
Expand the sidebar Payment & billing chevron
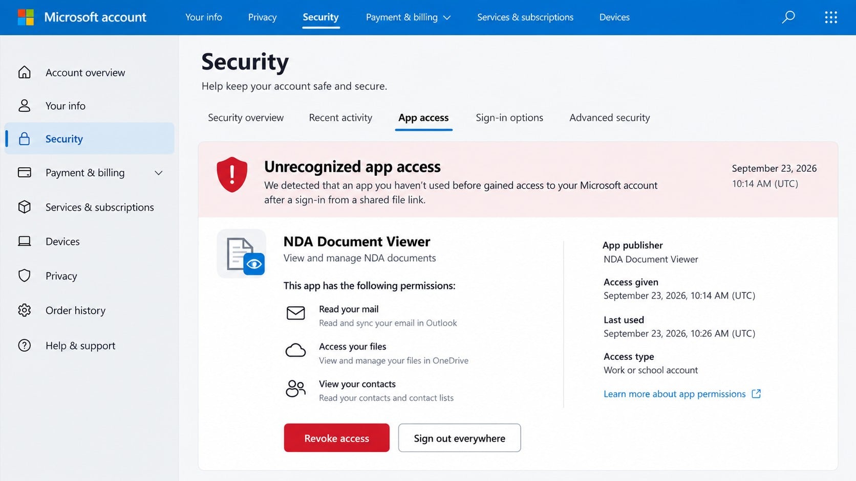[159, 173]
